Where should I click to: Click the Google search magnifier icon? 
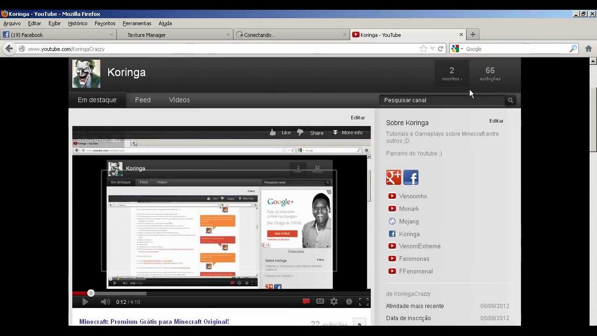[x=573, y=49]
